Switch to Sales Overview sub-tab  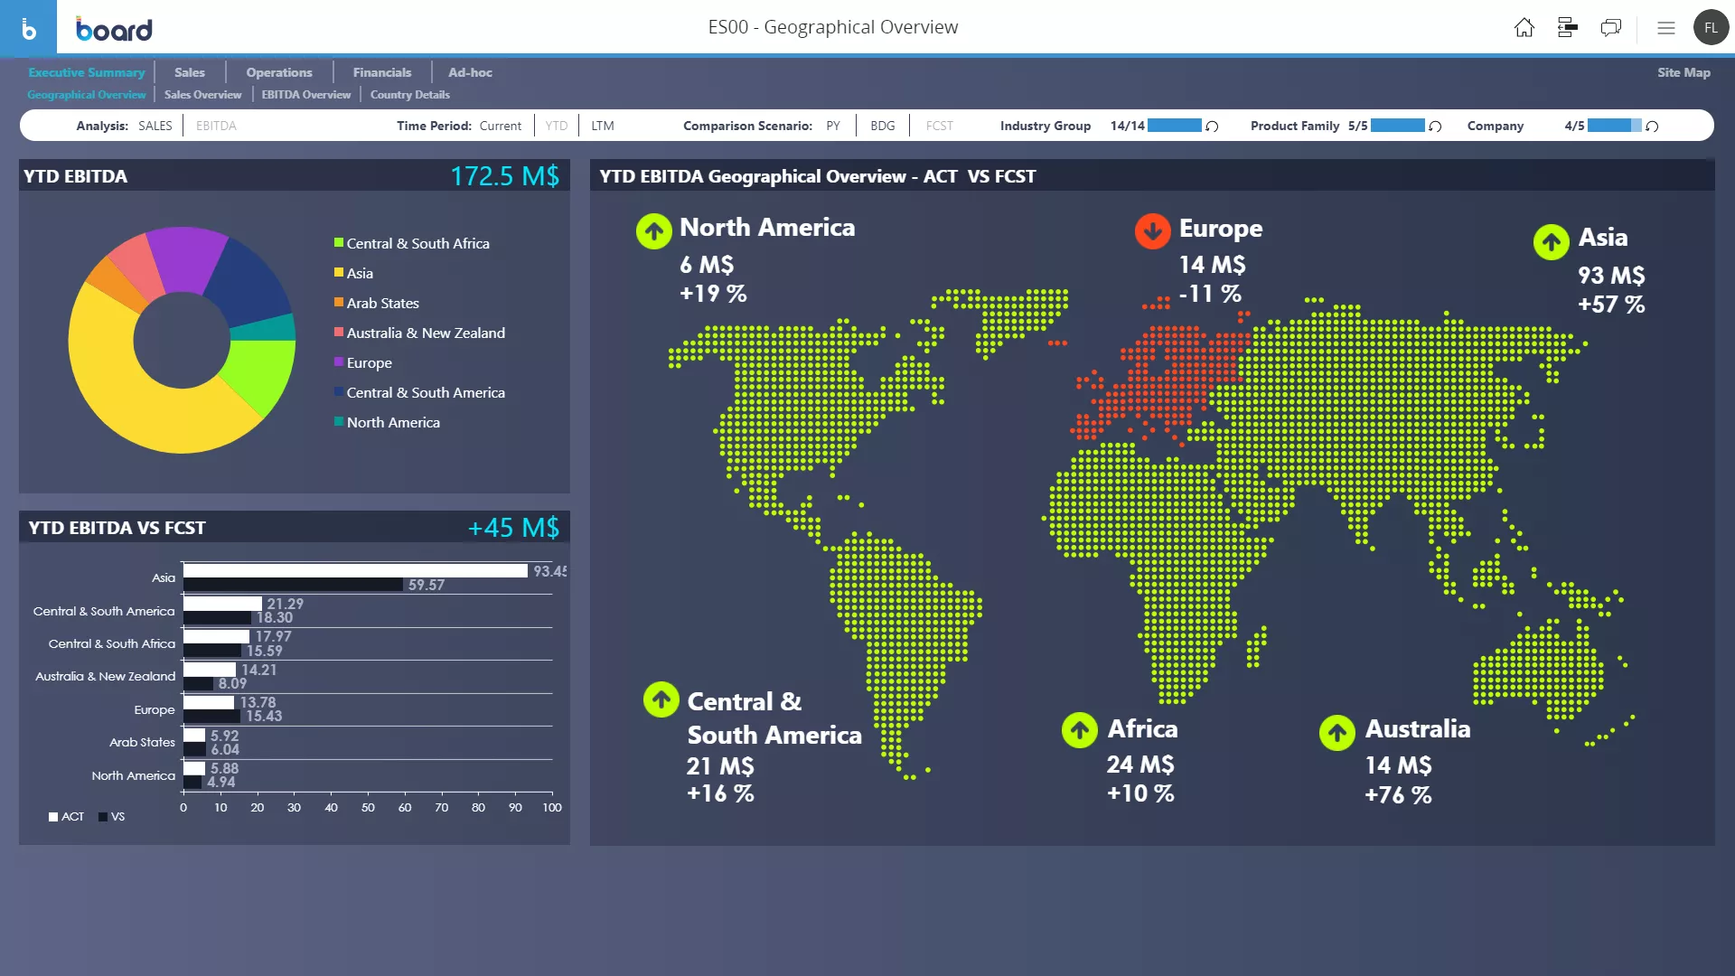tap(202, 95)
